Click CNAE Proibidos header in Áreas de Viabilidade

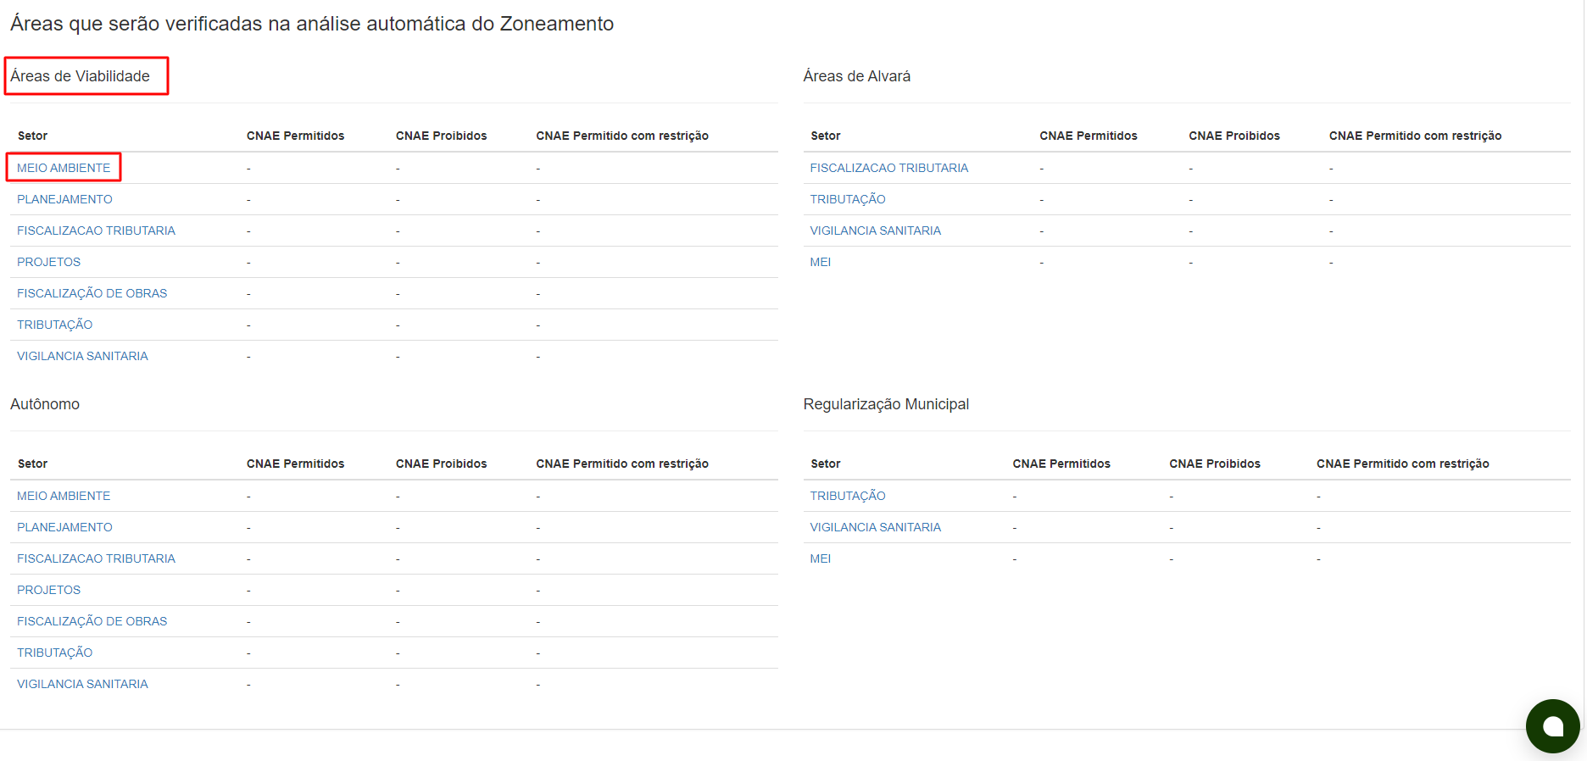pyautogui.click(x=441, y=136)
